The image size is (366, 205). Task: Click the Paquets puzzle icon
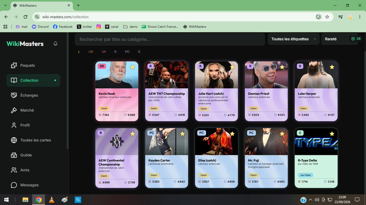[14, 65]
